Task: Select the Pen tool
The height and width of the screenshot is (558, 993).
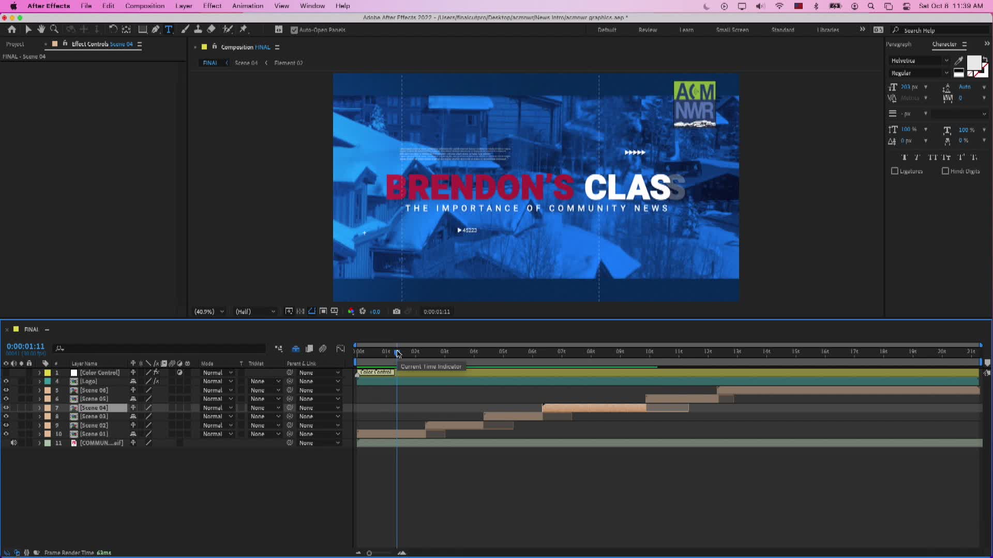Action: coord(156,30)
